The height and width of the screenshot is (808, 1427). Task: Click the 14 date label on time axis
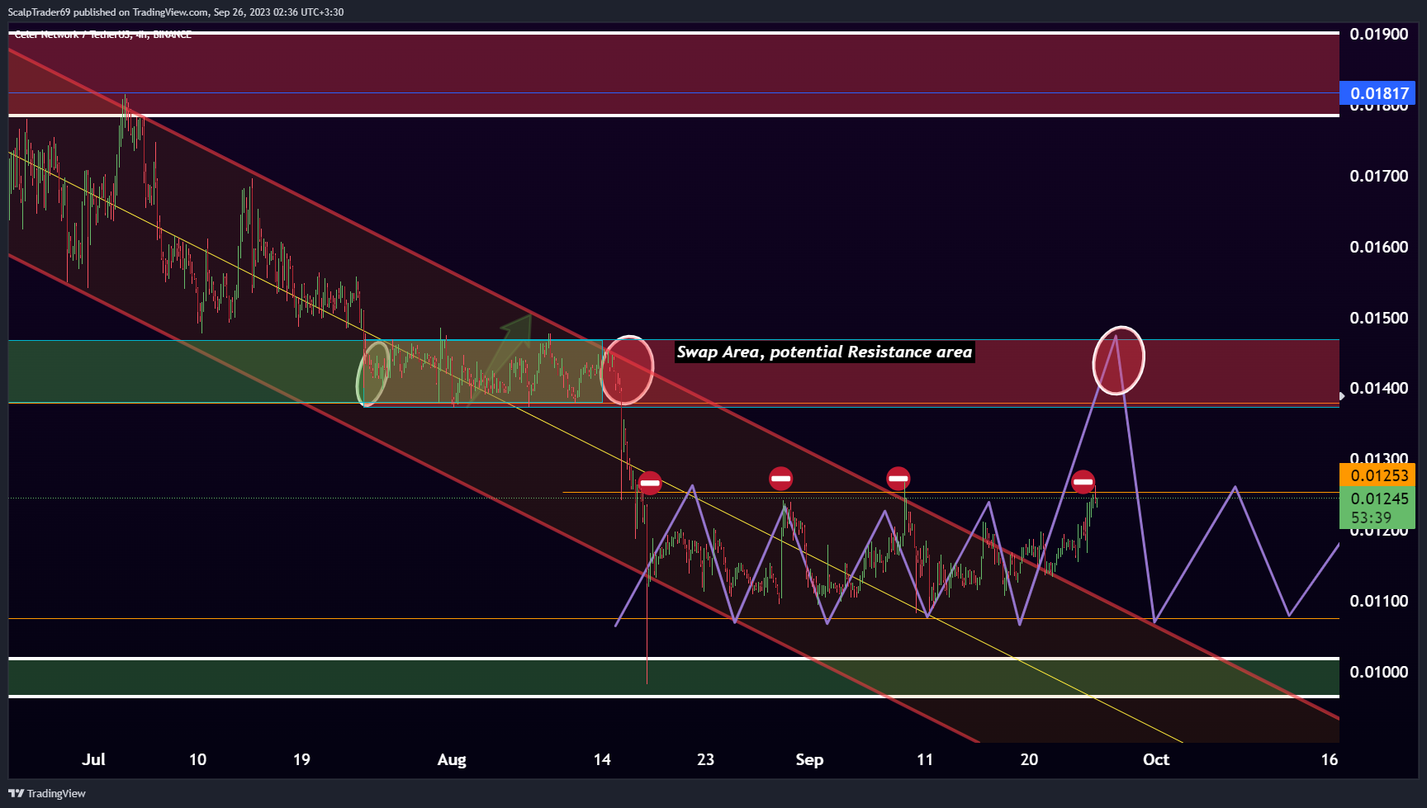pos(602,759)
